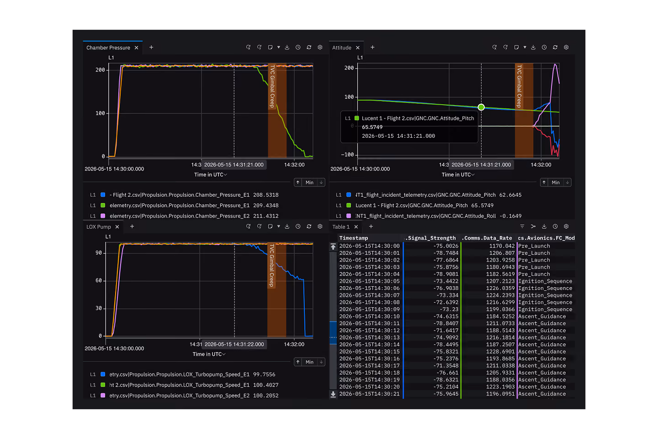The width and height of the screenshot is (658, 439).
Task: Select the Table 1 tab
Action: click(x=341, y=227)
